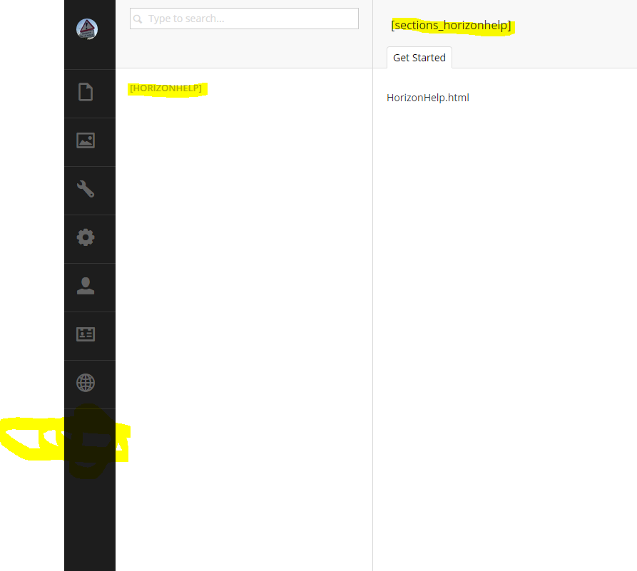
Task: Open the Settings section wrench icon
Action: [86, 190]
